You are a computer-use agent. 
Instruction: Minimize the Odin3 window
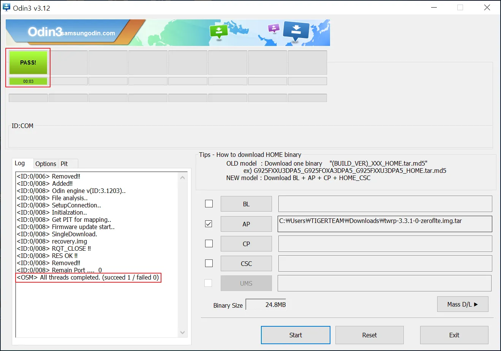[434, 8]
